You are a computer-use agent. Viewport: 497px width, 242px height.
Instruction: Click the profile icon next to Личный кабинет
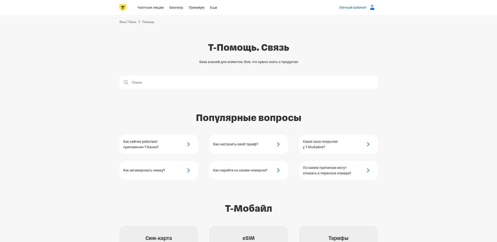372,7
